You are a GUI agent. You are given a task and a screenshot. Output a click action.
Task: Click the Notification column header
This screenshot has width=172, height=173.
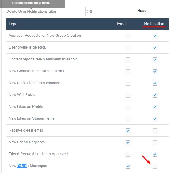point(154,24)
